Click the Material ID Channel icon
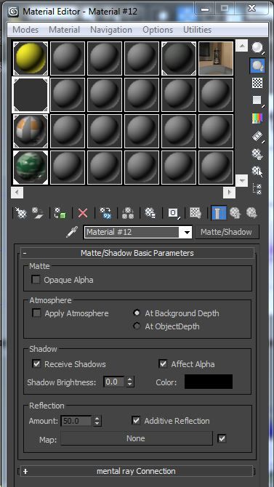 pyautogui.click(x=174, y=213)
